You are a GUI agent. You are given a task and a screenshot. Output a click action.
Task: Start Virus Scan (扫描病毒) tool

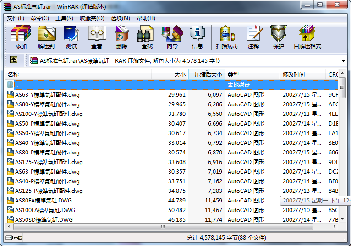point(227,37)
